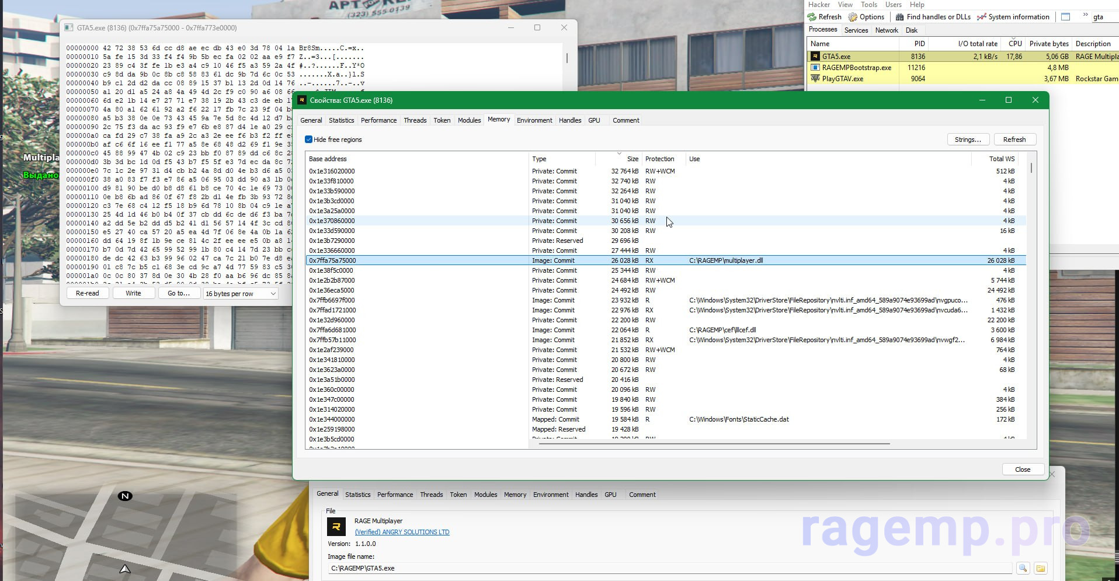Open Token tab in the front properties window
The height and width of the screenshot is (581, 1119).
tap(442, 120)
